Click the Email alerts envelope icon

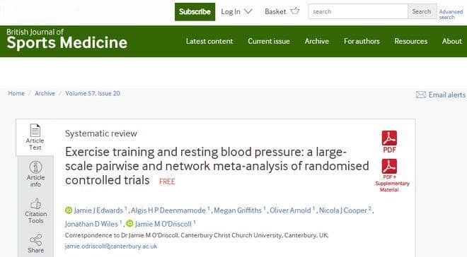pos(421,95)
